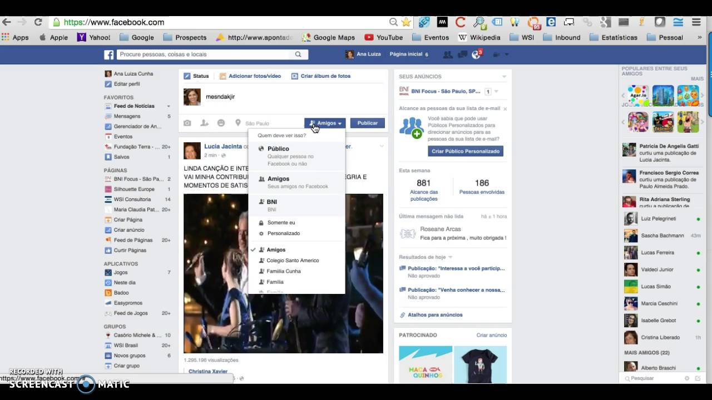Expand Feed de Notícias options arrow
This screenshot has height=400, width=712.
pos(168,106)
